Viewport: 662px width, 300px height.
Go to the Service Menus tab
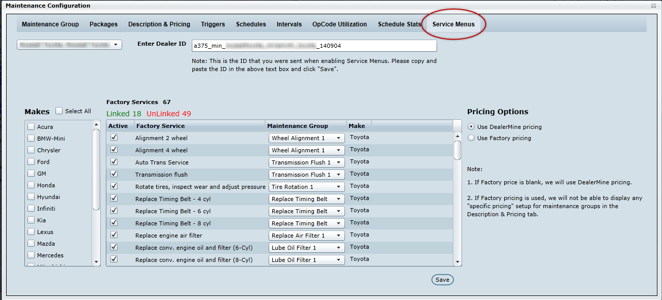(x=453, y=24)
